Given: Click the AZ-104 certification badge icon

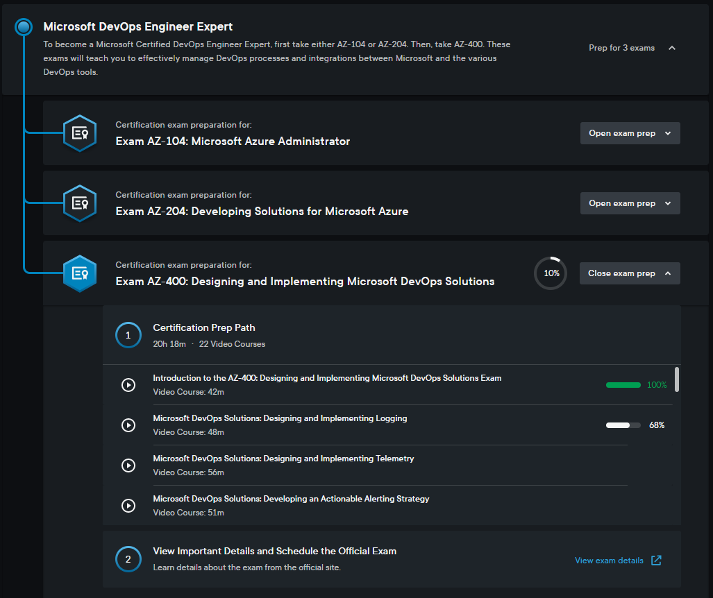Looking at the screenshot, I should coord(80,133).
